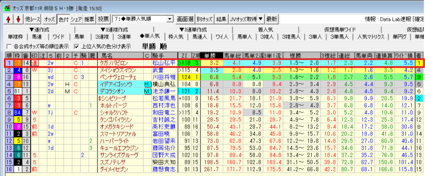This screenshot has width=425, height=176.
Task: Click the 投票 button
Action: (x=103, y=19)
